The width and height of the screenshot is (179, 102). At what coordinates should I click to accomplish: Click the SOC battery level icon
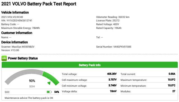point(49,92)
